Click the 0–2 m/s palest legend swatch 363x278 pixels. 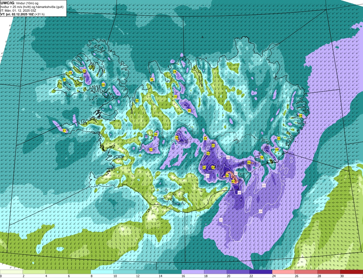point(11,272)
